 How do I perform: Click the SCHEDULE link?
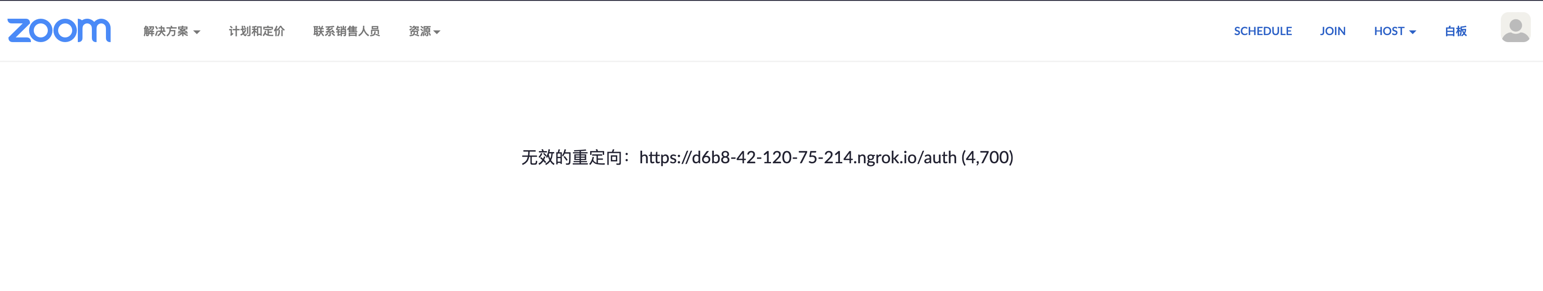1263,31
